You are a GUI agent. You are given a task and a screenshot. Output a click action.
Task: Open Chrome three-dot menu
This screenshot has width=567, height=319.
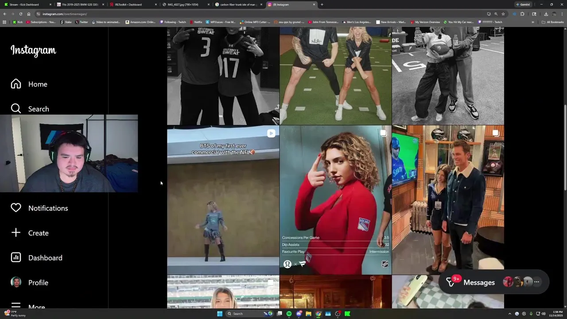coord(562,14)
